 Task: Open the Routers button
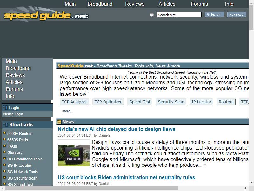(x=226, y=102)
